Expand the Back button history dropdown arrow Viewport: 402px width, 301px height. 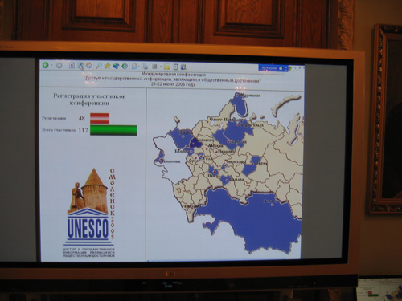51,66
